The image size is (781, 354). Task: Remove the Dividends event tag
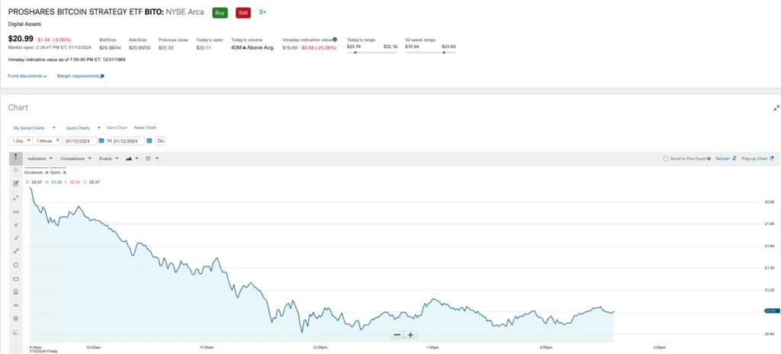click(47, 172)
